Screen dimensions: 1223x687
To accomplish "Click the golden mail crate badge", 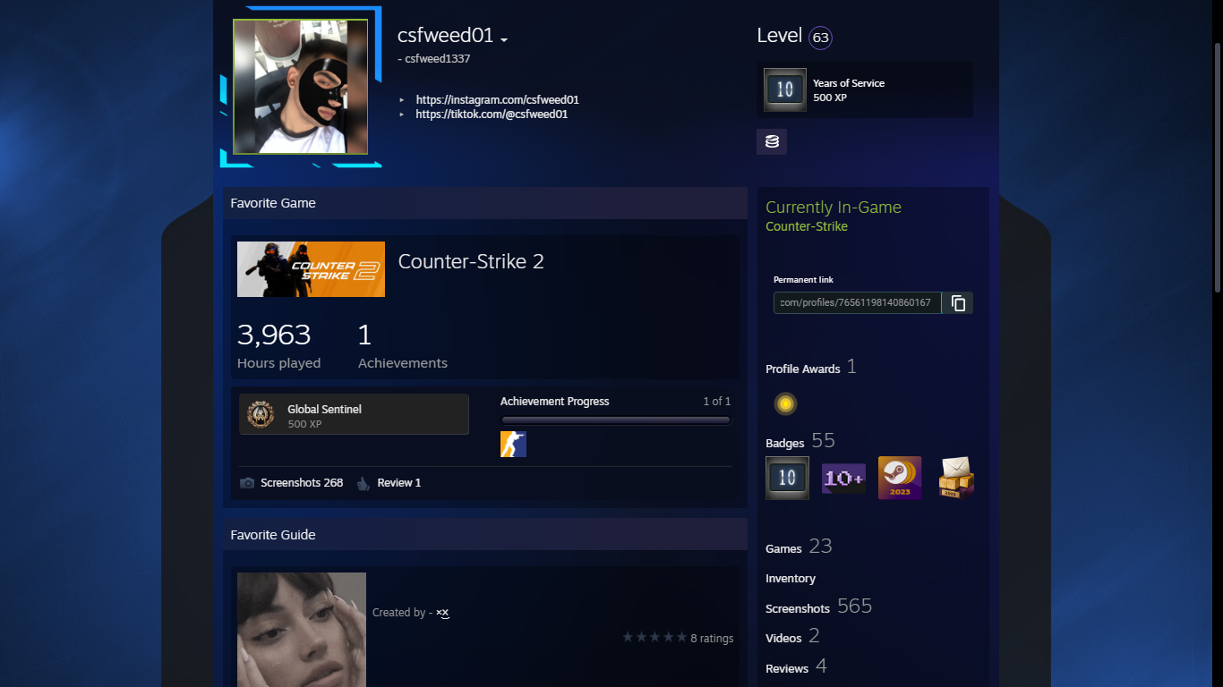I will pos(955,479).
